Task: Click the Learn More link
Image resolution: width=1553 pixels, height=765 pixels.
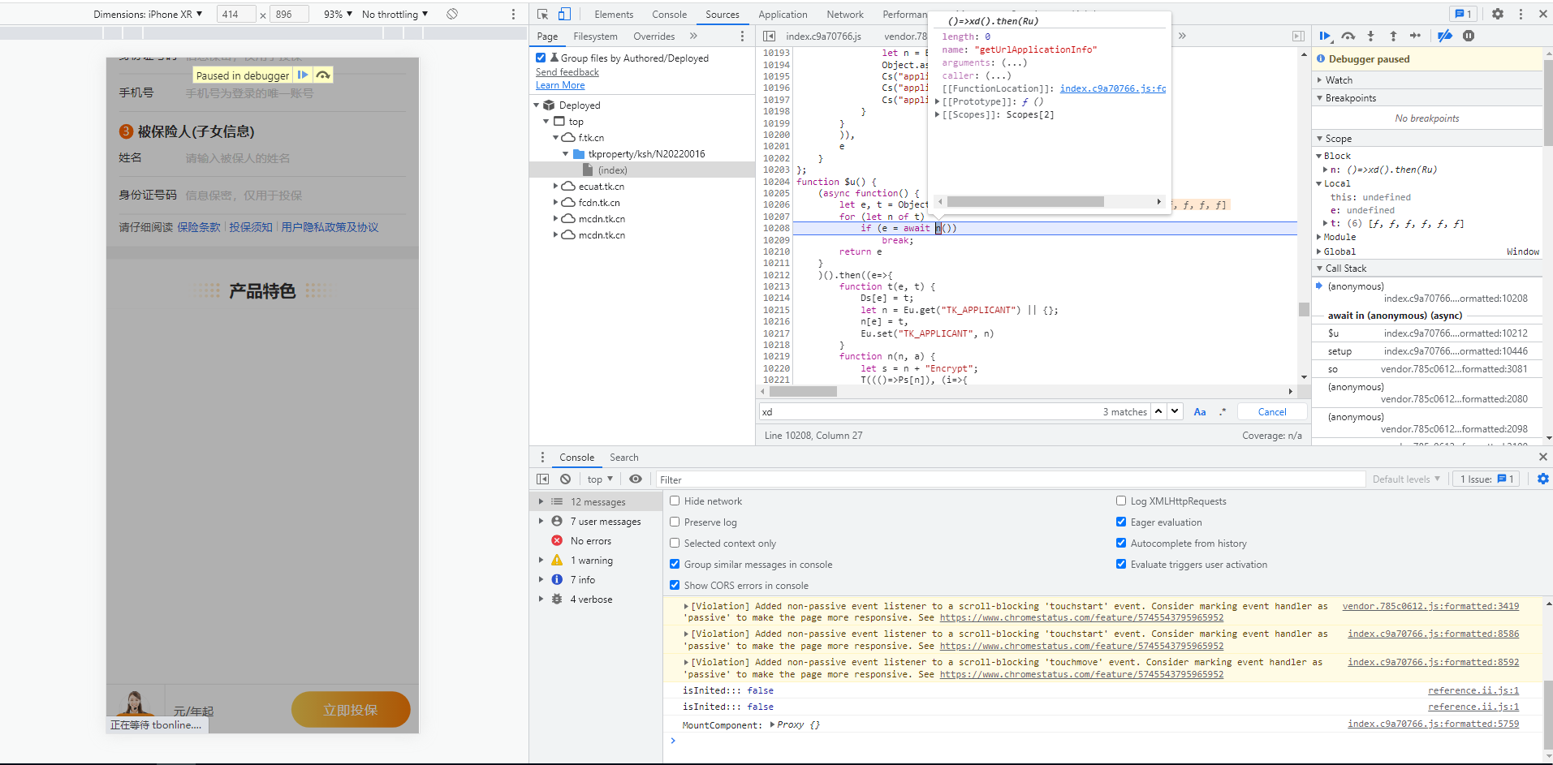Action: [x=560, y=84]
